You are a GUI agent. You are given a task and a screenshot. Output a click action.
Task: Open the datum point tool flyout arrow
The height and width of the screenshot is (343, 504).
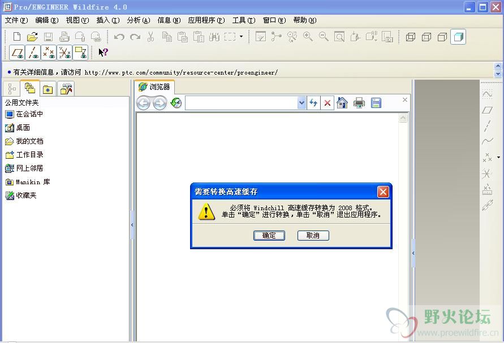[x=498, y=157]
